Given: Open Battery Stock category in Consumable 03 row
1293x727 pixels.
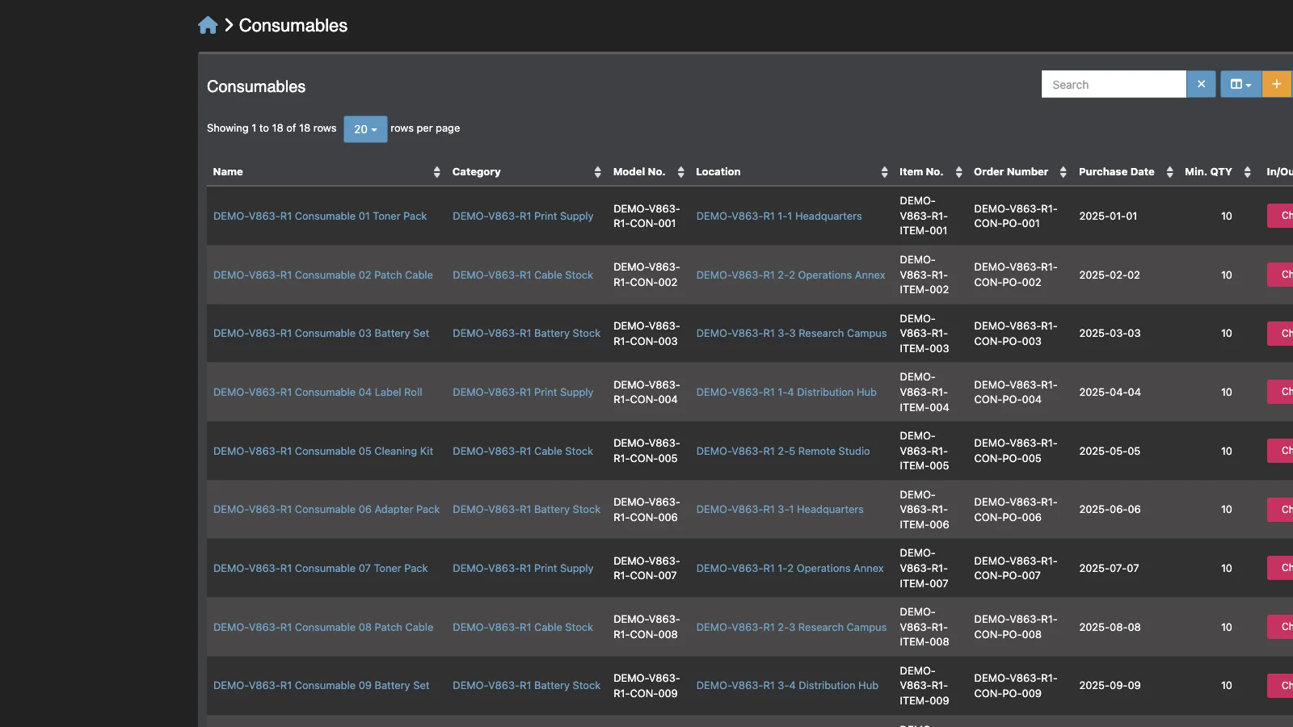Looking at the screenshot, I should pyautogui.click(x=526, y=333).
